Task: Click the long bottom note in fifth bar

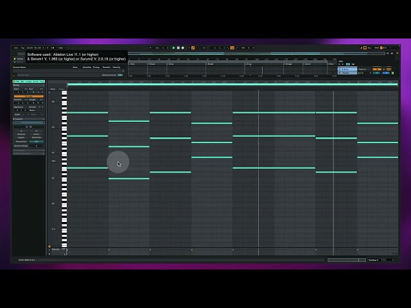Action: point(274,168)
